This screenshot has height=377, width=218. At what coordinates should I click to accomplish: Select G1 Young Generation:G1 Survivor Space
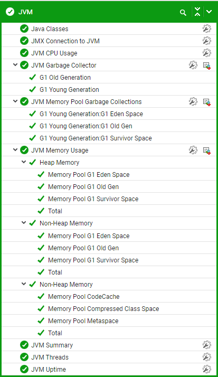96,138
